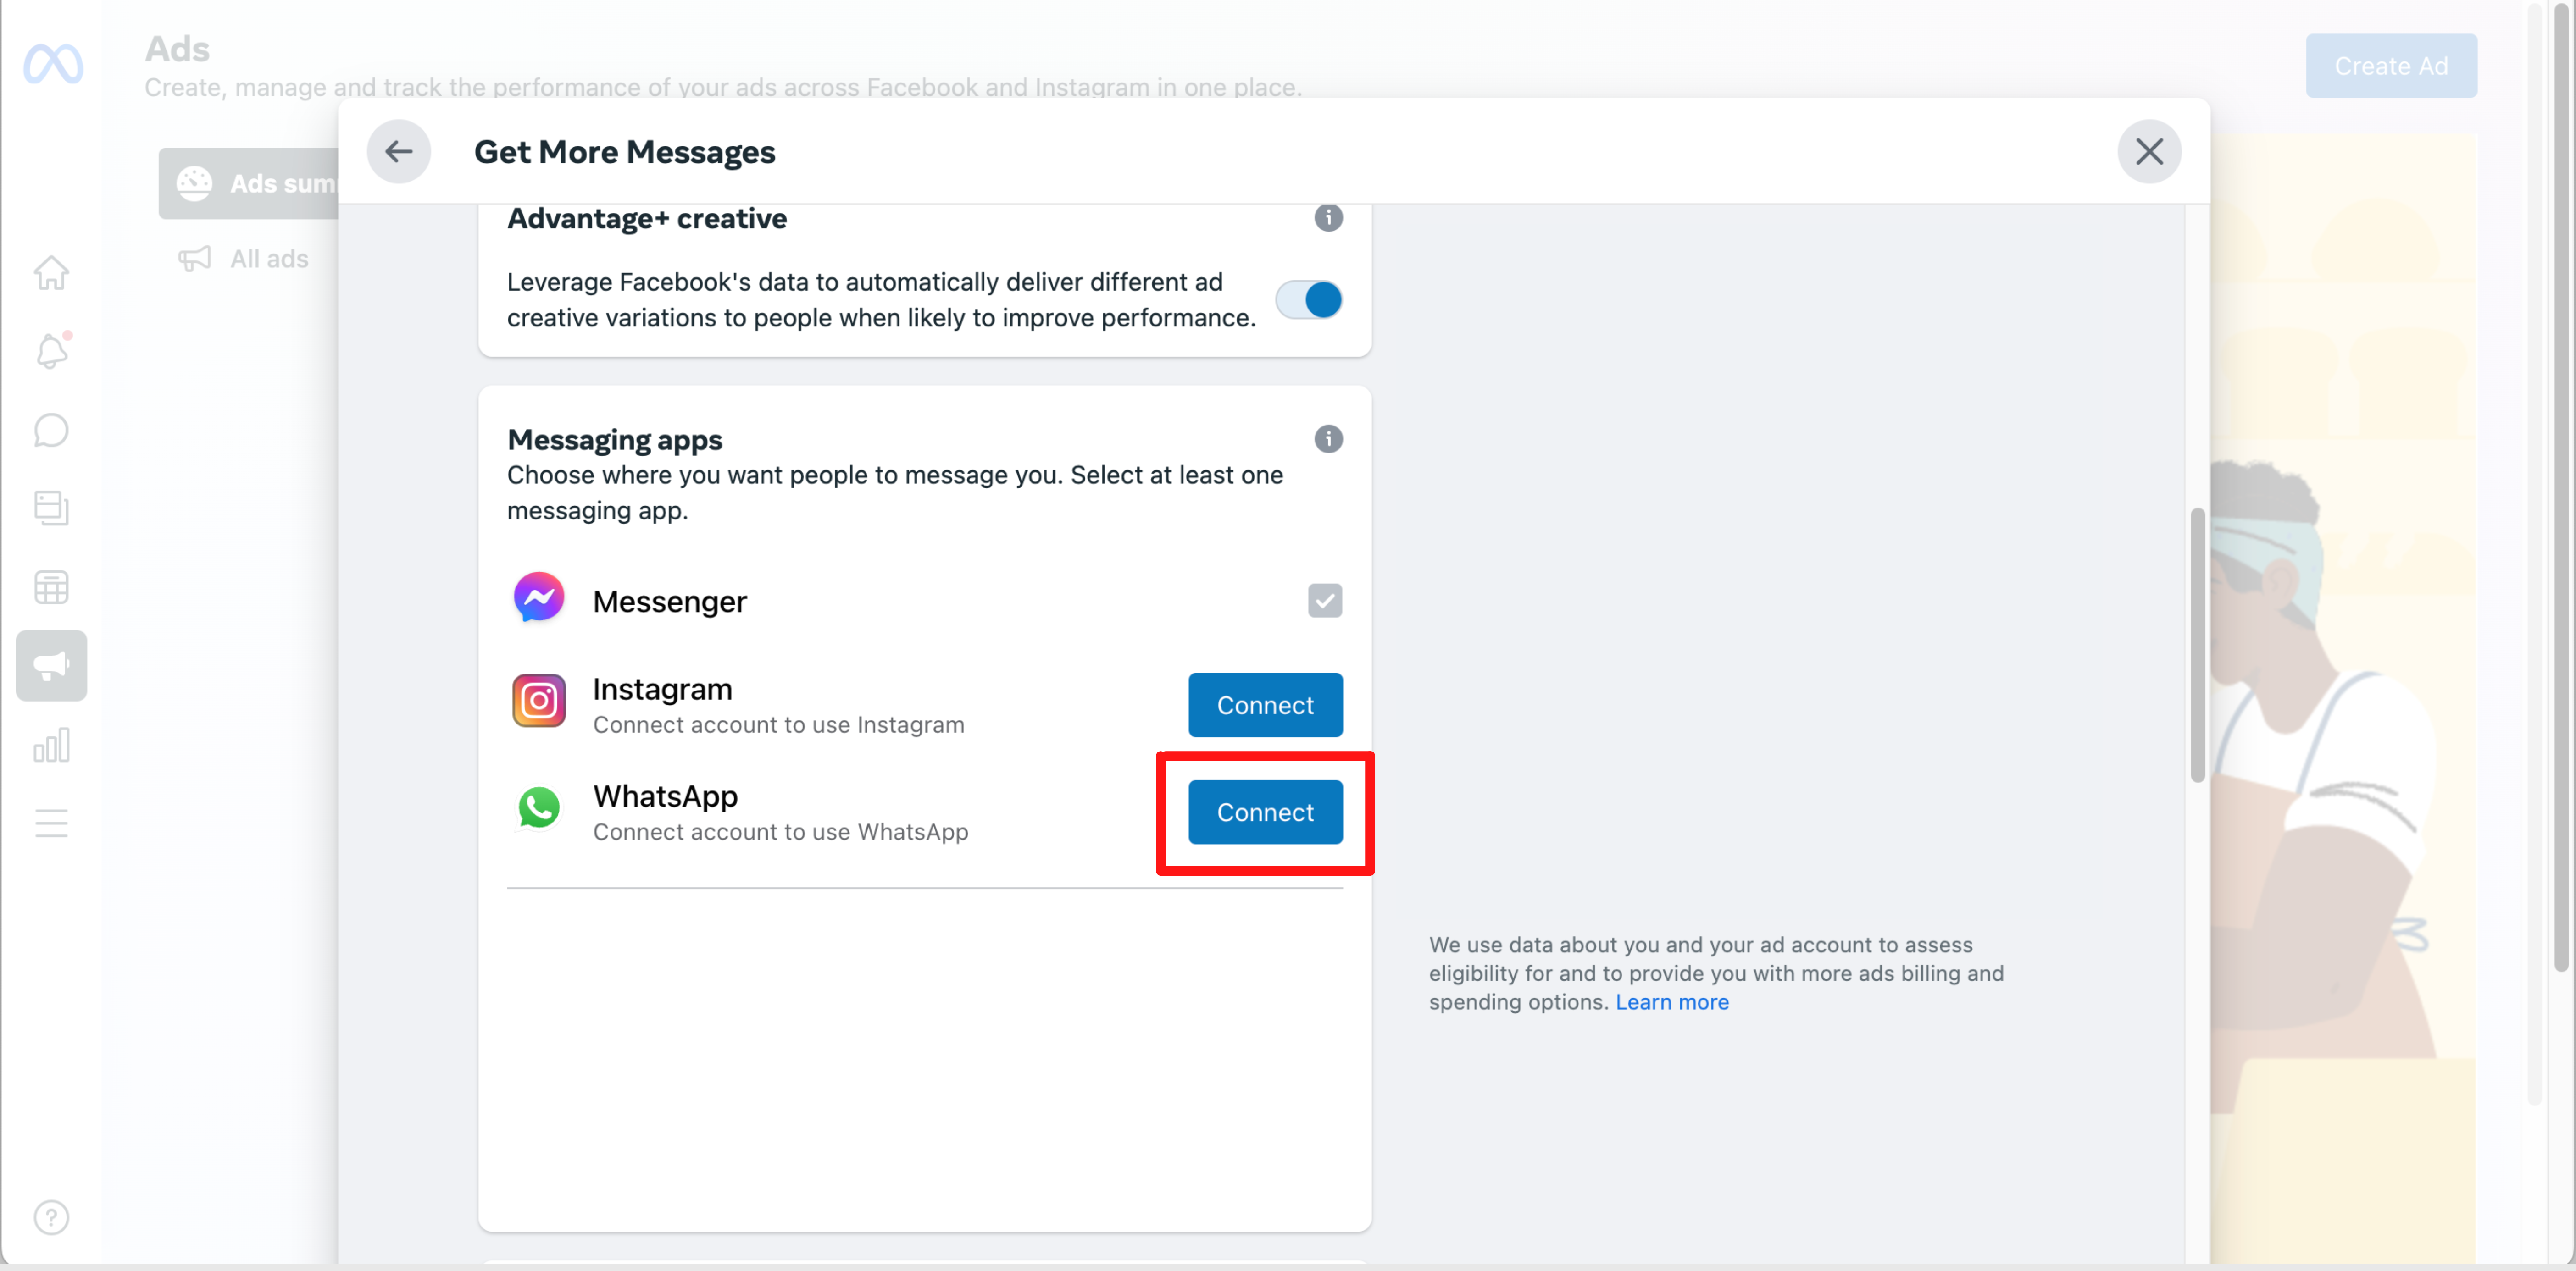Open the Inbox chat bubble icon
The height and width of the screenshot is (1271, 2576).
(51, 430)
